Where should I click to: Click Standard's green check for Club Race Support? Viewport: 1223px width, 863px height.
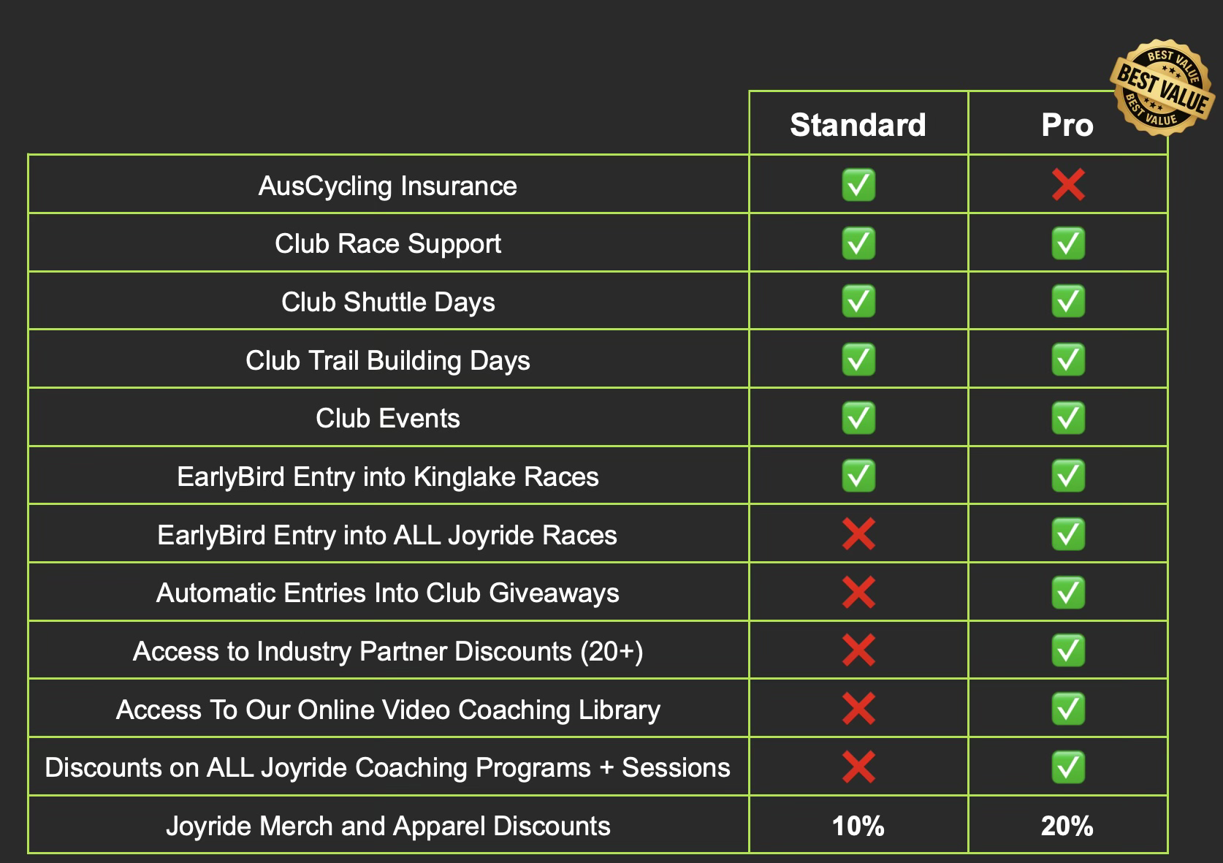(858, 243)
